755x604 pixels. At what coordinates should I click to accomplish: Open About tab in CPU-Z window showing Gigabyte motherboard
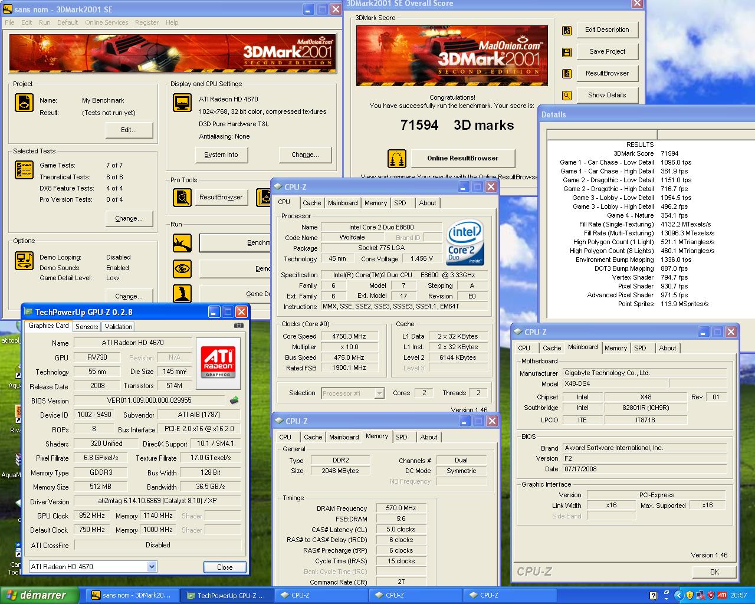668,348
